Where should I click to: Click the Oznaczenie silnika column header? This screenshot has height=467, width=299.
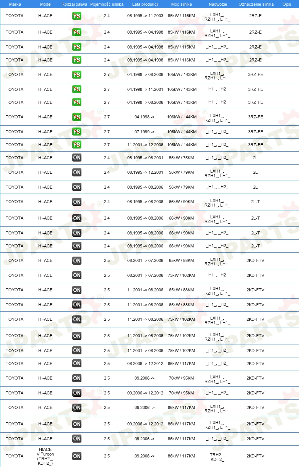tap(256, 4)
